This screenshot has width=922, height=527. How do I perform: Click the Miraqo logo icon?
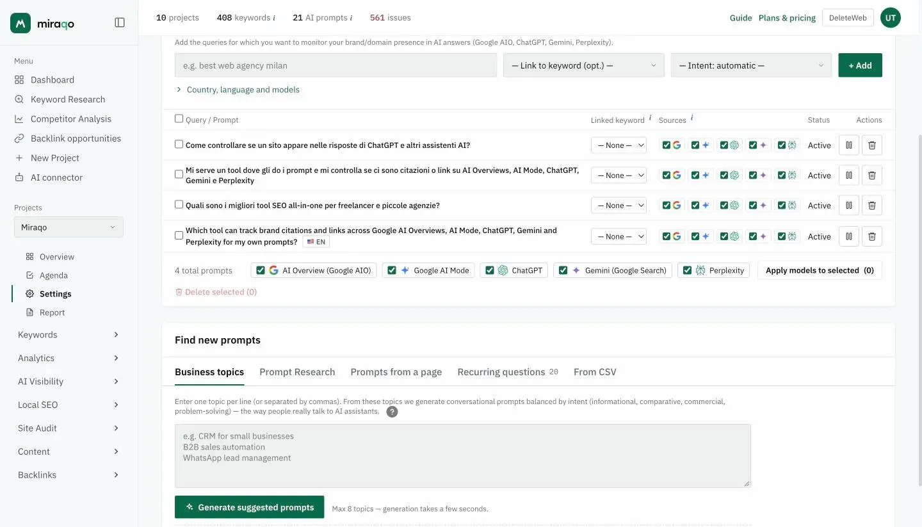(20, 23)
